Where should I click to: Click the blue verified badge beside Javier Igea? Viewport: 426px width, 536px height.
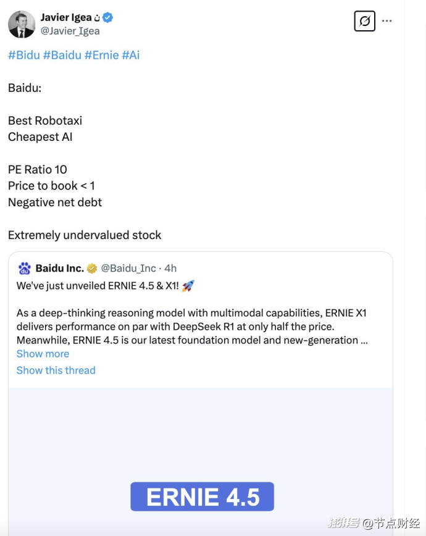click(108, 17)
